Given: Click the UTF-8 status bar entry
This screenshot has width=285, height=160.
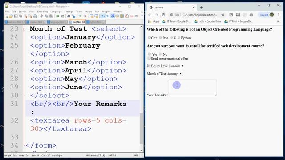Looking at the screenshot, I should point(113,156).
